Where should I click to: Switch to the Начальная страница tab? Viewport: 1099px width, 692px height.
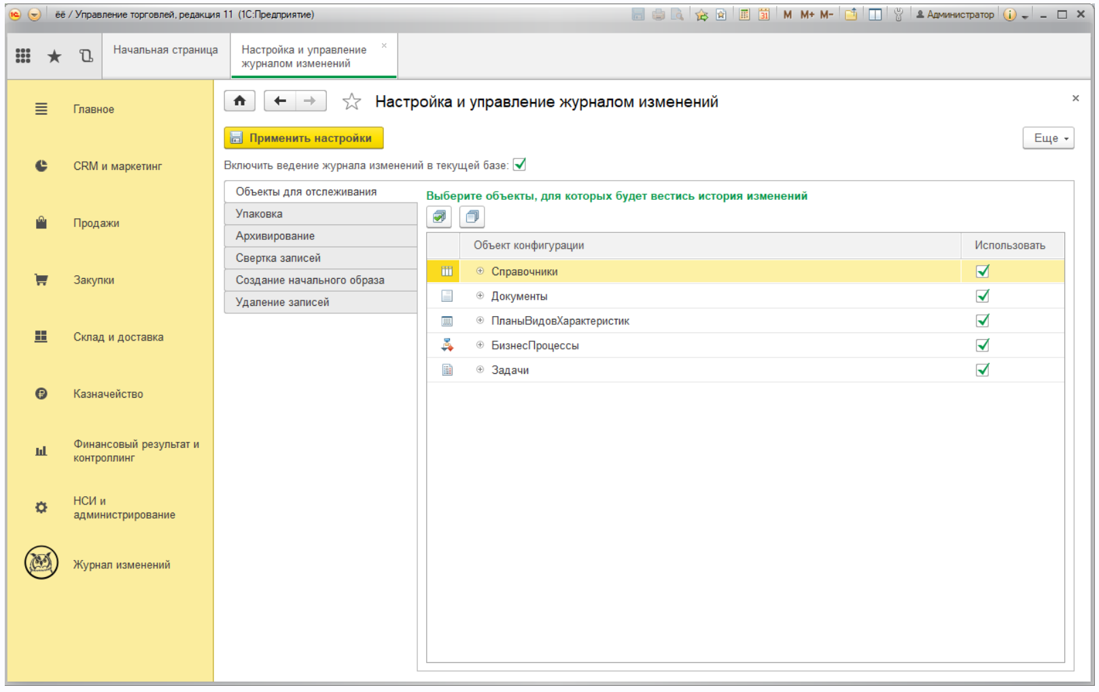click(165, 50)
